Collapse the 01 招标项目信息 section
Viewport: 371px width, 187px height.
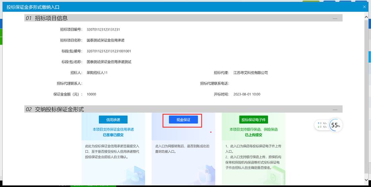[335, 19]
